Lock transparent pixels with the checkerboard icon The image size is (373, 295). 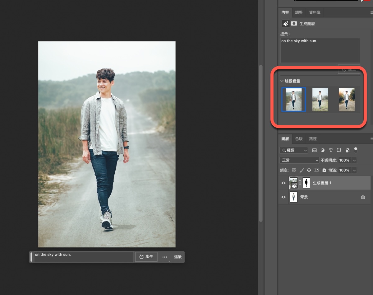click(x=294, y=170)
